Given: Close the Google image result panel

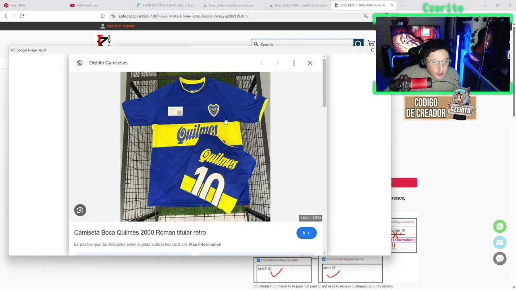Looking at the screenshot, I should pyautogui.click(x=310, y=63).
